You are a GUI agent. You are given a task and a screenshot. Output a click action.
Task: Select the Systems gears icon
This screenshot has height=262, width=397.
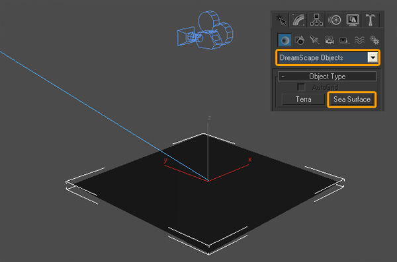(375, 40)
